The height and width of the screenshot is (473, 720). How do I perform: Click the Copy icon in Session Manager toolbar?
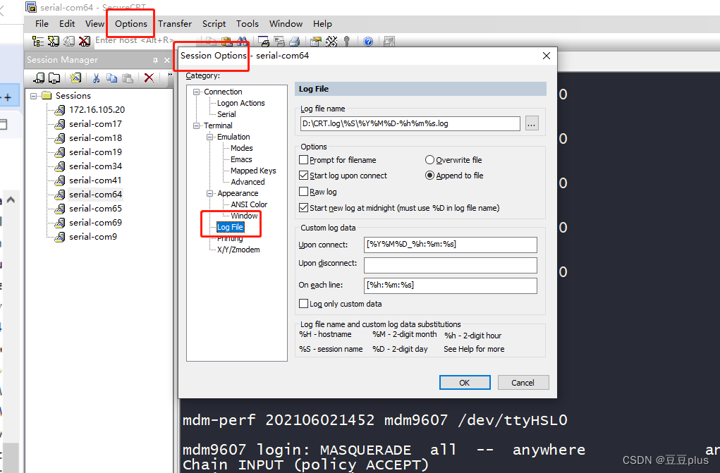[x=113, y=78]
